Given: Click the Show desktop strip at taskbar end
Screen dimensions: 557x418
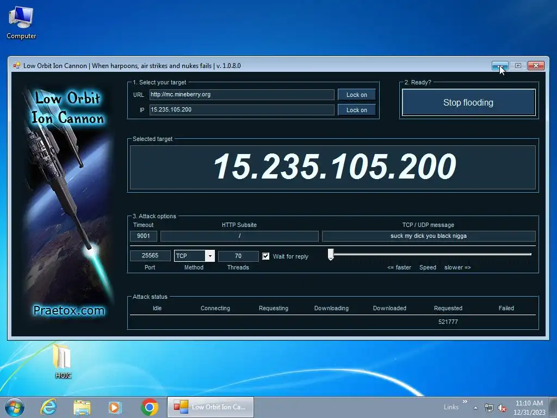Looking at the screenshot, I should [554, 407].
